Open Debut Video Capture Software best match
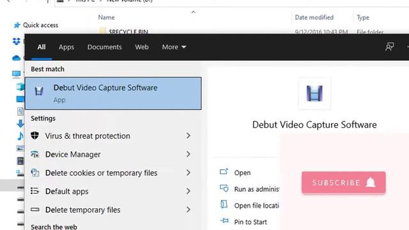409x230 pixels. (113, 93)
